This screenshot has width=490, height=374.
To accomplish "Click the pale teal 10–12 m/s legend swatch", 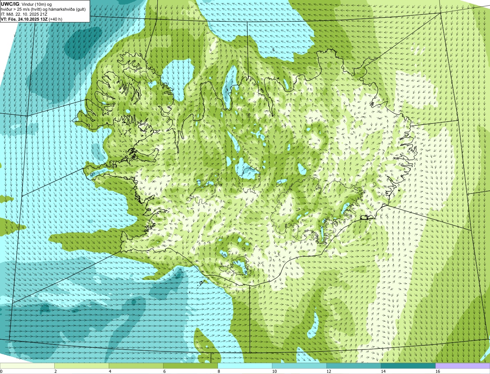I will [x=299, y=366].
